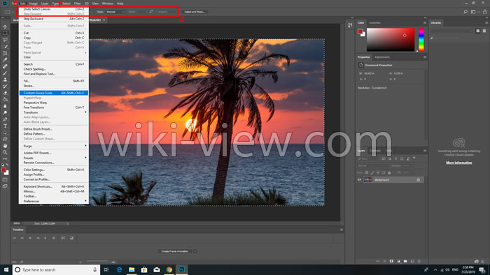
Task: Expand the Preferences submenu
Action: pos(54,201)
